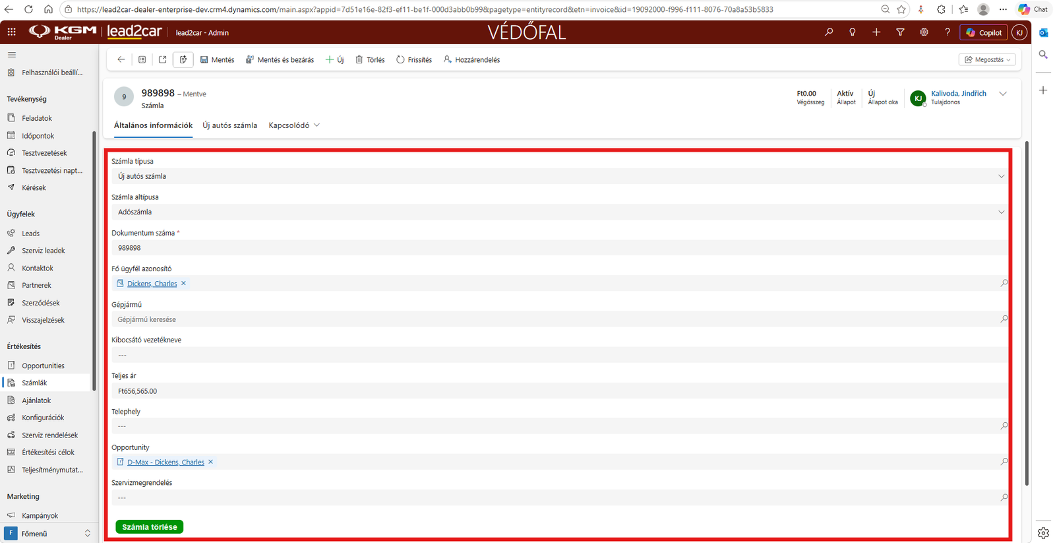Open record in new window icon
1055x543 pixels.
coord(163,59)
